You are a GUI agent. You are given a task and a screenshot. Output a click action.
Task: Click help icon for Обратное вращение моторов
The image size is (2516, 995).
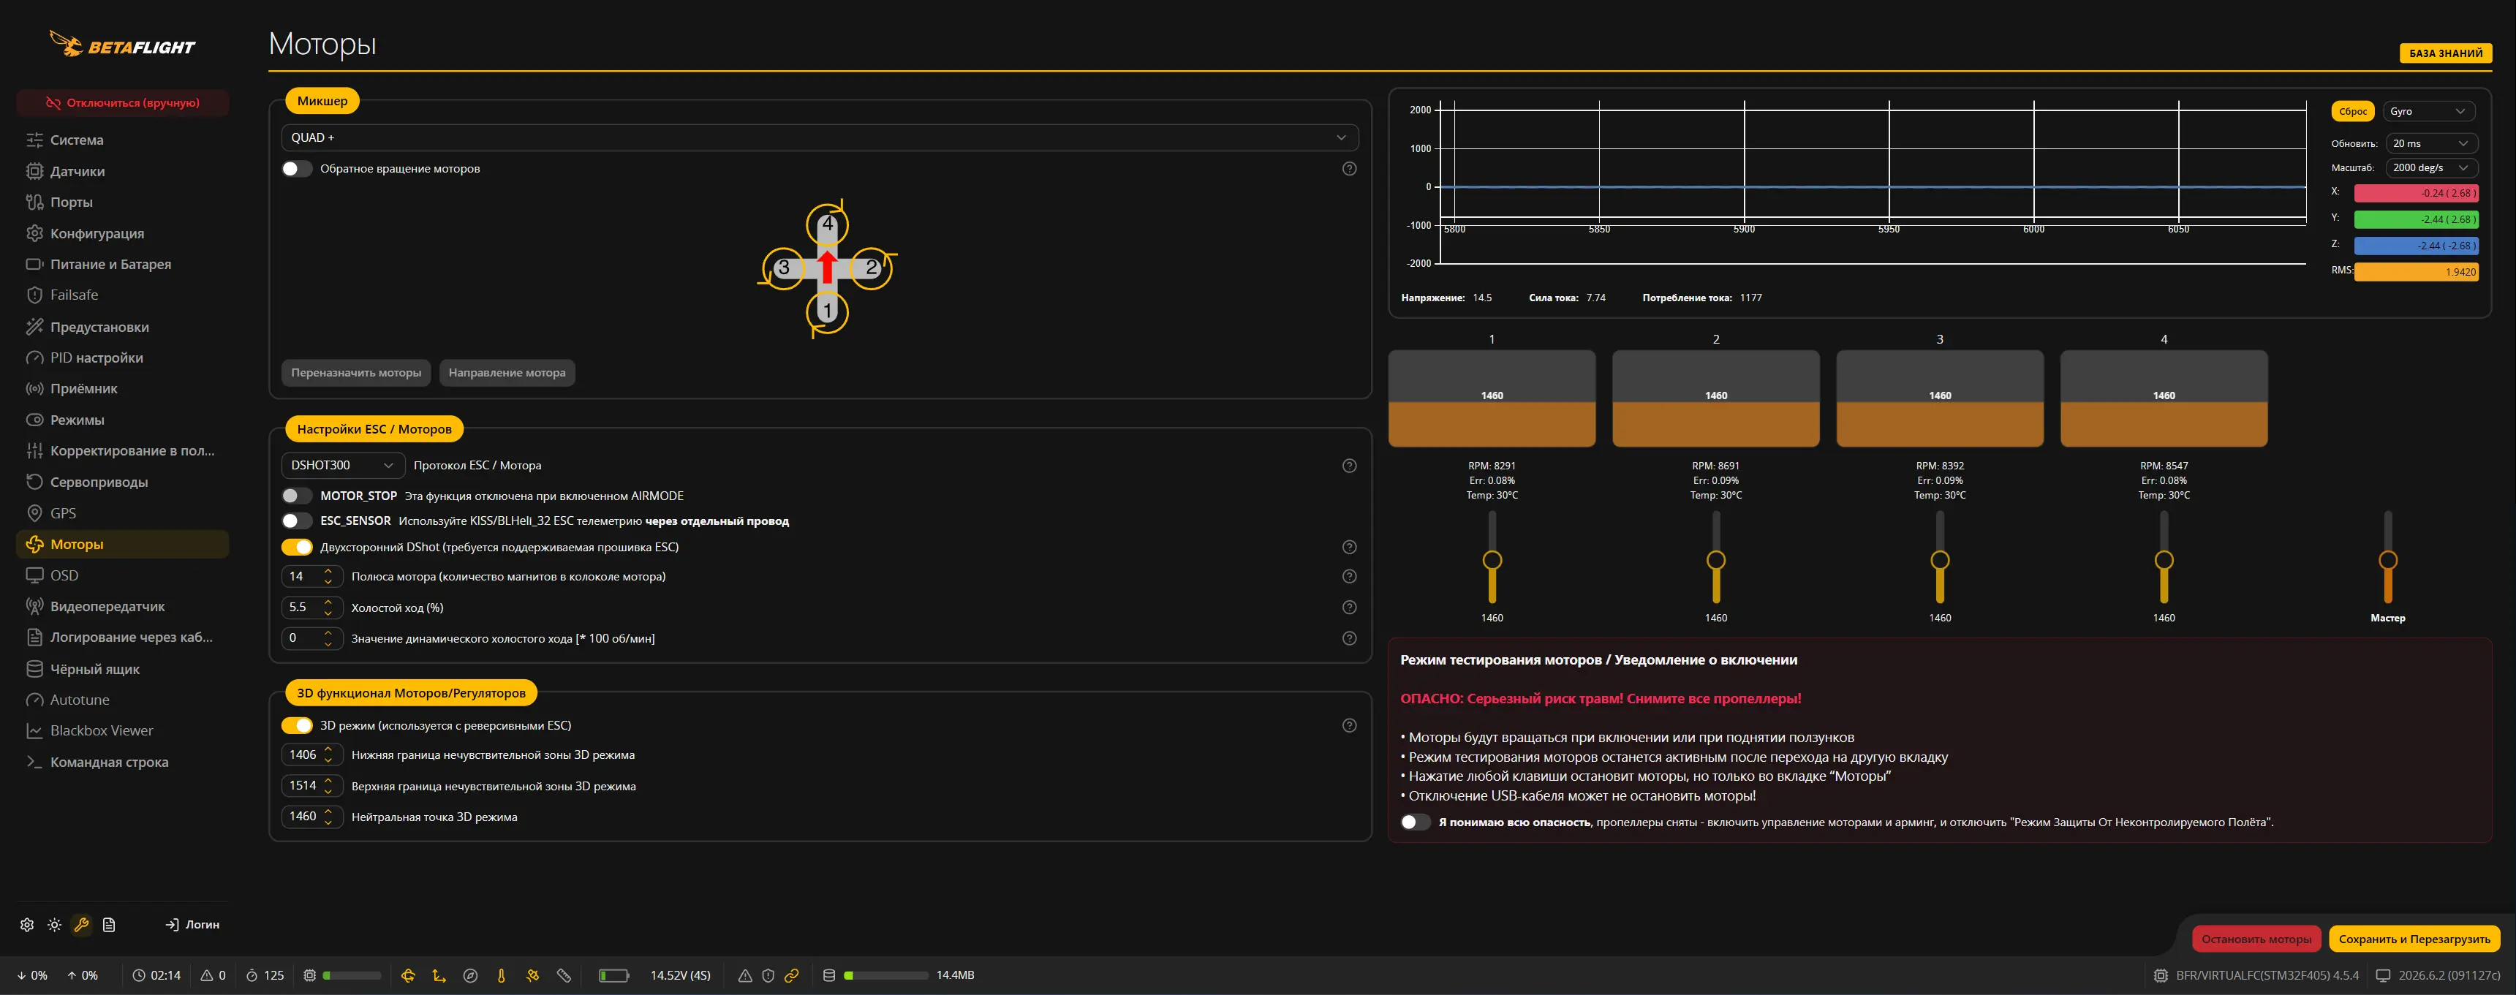coord(1349,169)
